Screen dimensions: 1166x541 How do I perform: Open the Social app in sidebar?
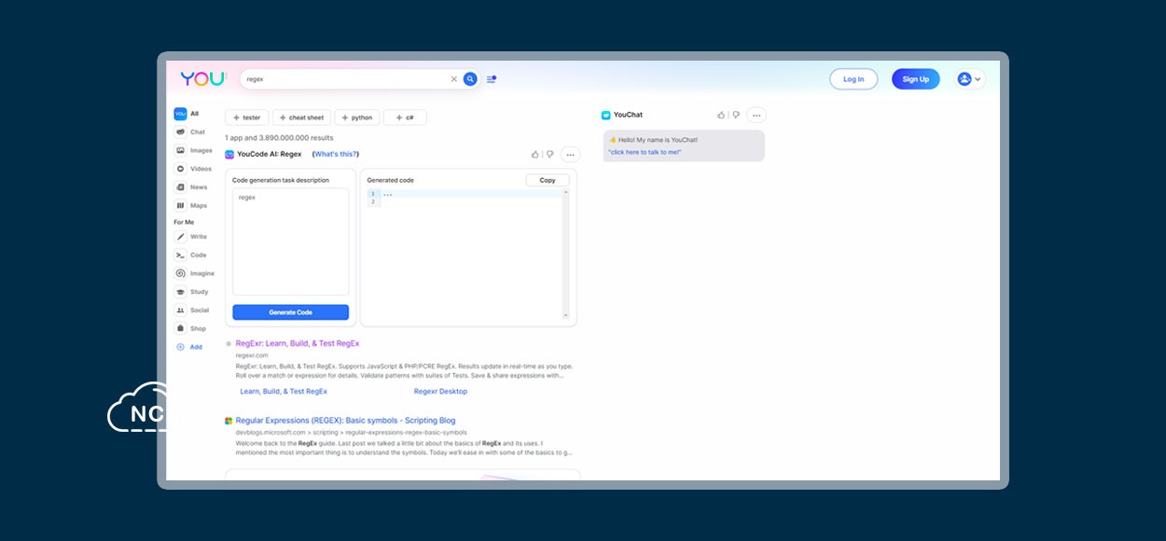point(192,310)
